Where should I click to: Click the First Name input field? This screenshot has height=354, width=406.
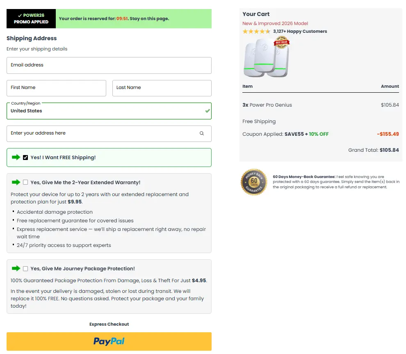point(56,88)
